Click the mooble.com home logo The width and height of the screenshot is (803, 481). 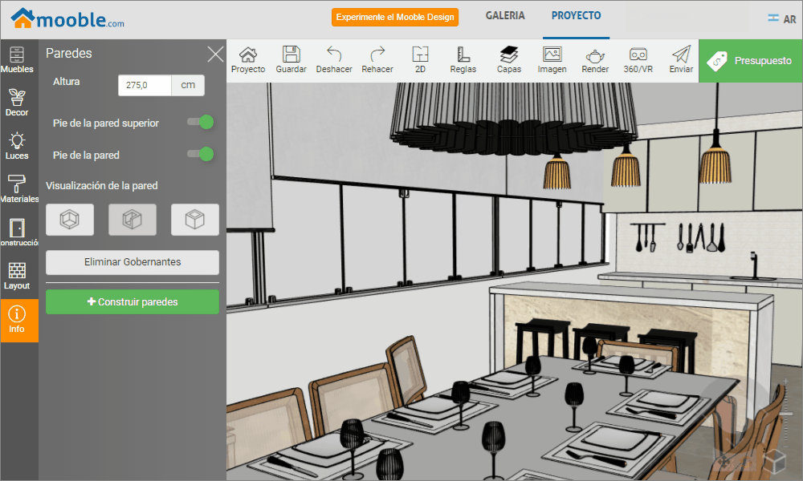[67, 19]
